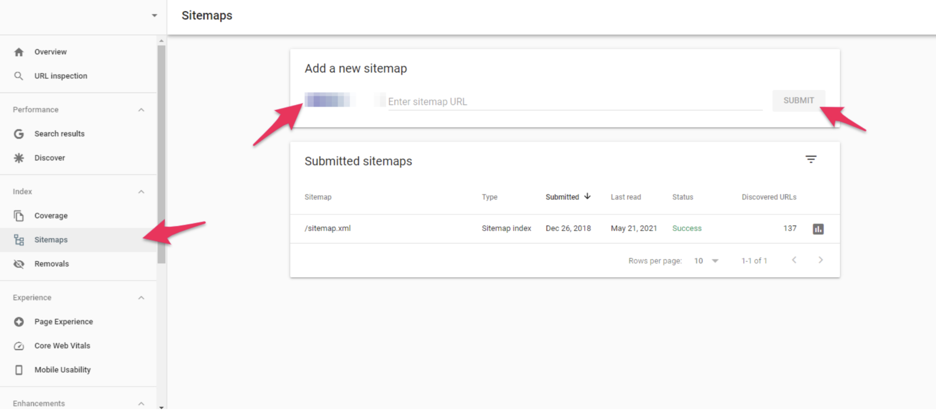
Task: Collapse the Performance section
Action: tap(141, 110)
